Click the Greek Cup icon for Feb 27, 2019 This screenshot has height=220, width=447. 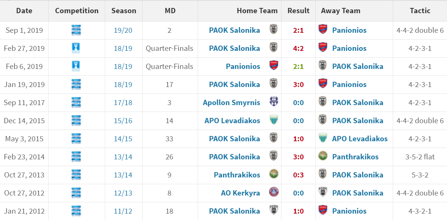pyautogui.click(x=76, y=48)
